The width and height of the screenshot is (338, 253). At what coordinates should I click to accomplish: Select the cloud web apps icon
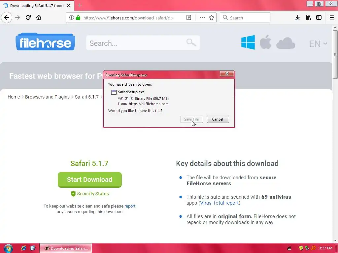pos(286,43)
